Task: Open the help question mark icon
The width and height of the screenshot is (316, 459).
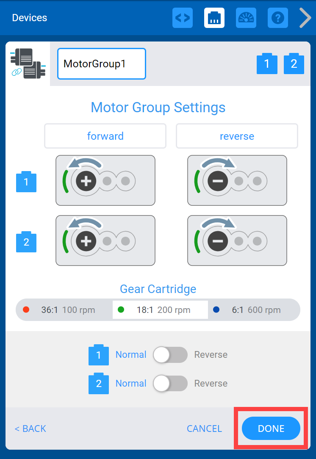Action: (x=278, y=18)
